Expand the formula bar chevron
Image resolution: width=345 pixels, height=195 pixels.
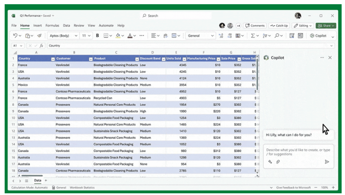click(331, 45)
